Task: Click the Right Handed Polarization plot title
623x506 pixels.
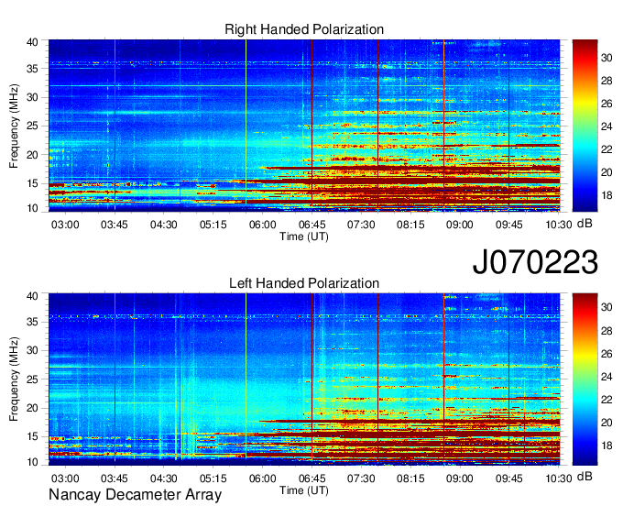Action: point(304,29)
